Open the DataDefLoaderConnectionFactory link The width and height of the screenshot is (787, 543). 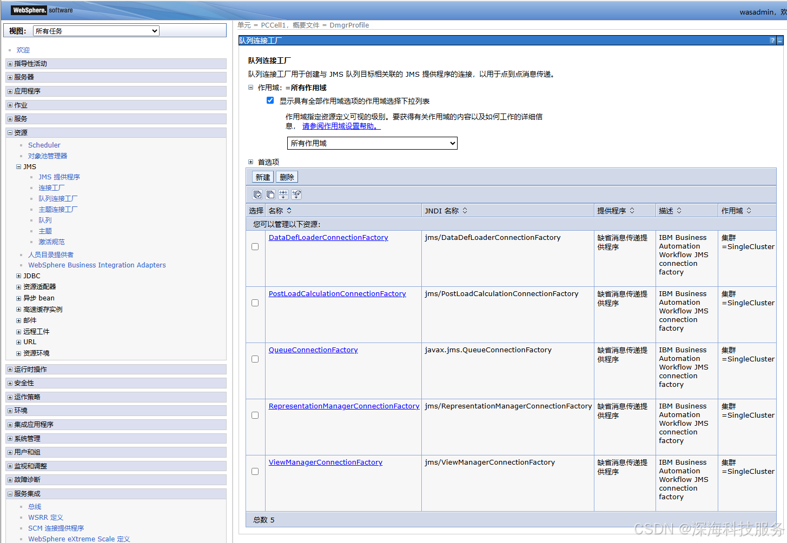click(x=328, y=237)
